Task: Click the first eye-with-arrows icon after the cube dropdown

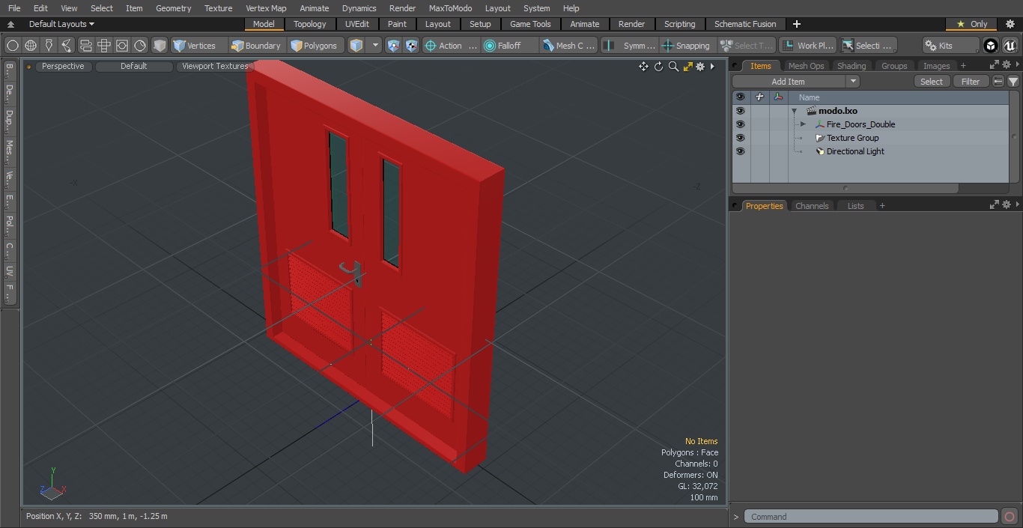Action: (393, 46)
